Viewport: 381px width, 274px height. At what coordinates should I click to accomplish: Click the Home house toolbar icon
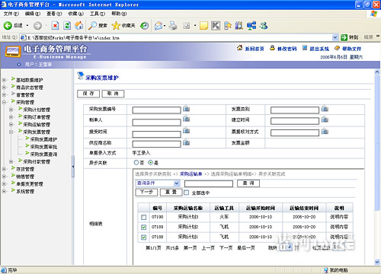[79, 25]
